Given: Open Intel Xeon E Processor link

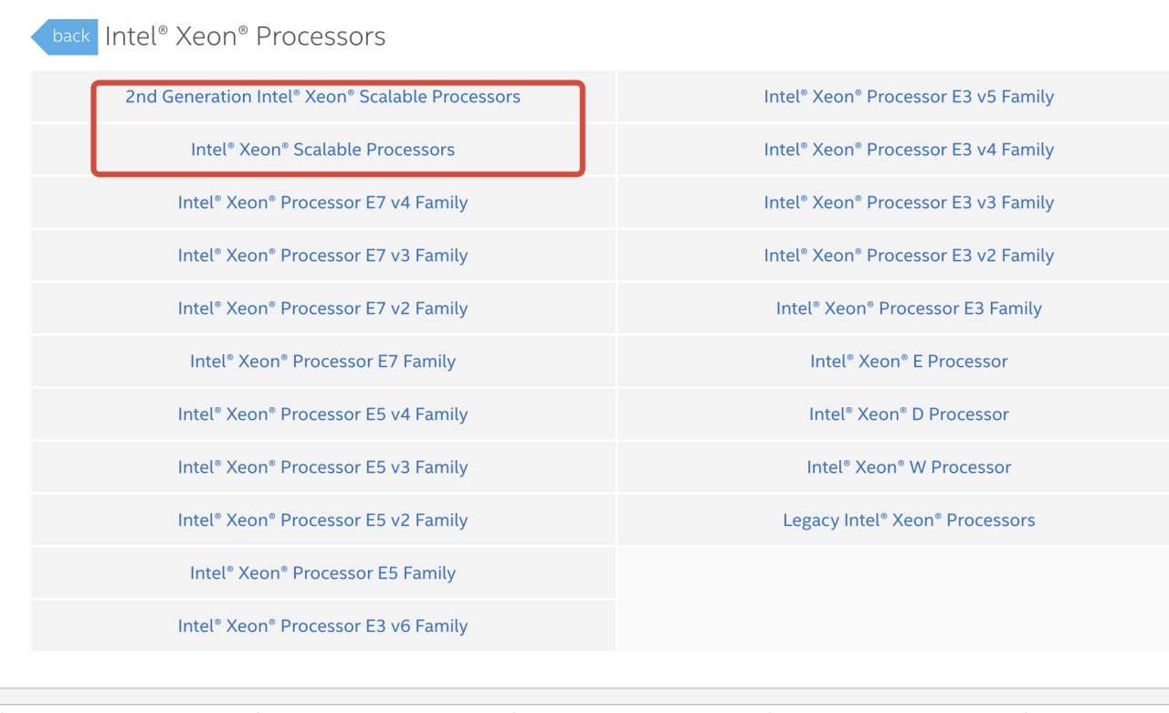Looking at the screenshot, I should 909,362.
